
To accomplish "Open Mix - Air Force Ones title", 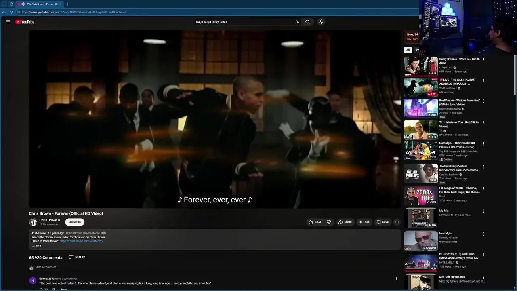I will point(452,277).
